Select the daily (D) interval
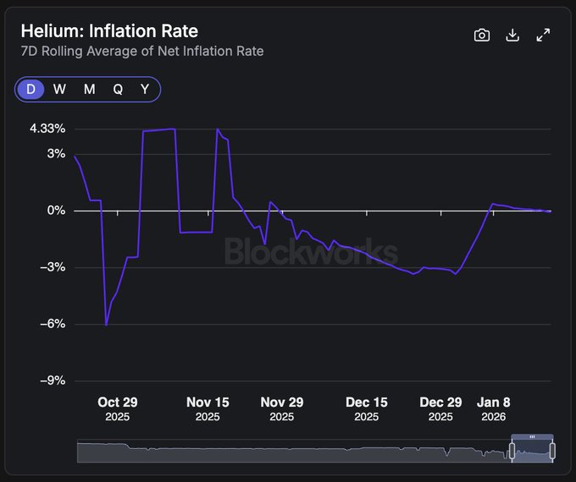Screen dimensions: 576x482 pyautogui.click(x=31, y=90)
